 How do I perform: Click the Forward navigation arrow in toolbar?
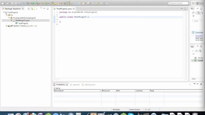101,3
